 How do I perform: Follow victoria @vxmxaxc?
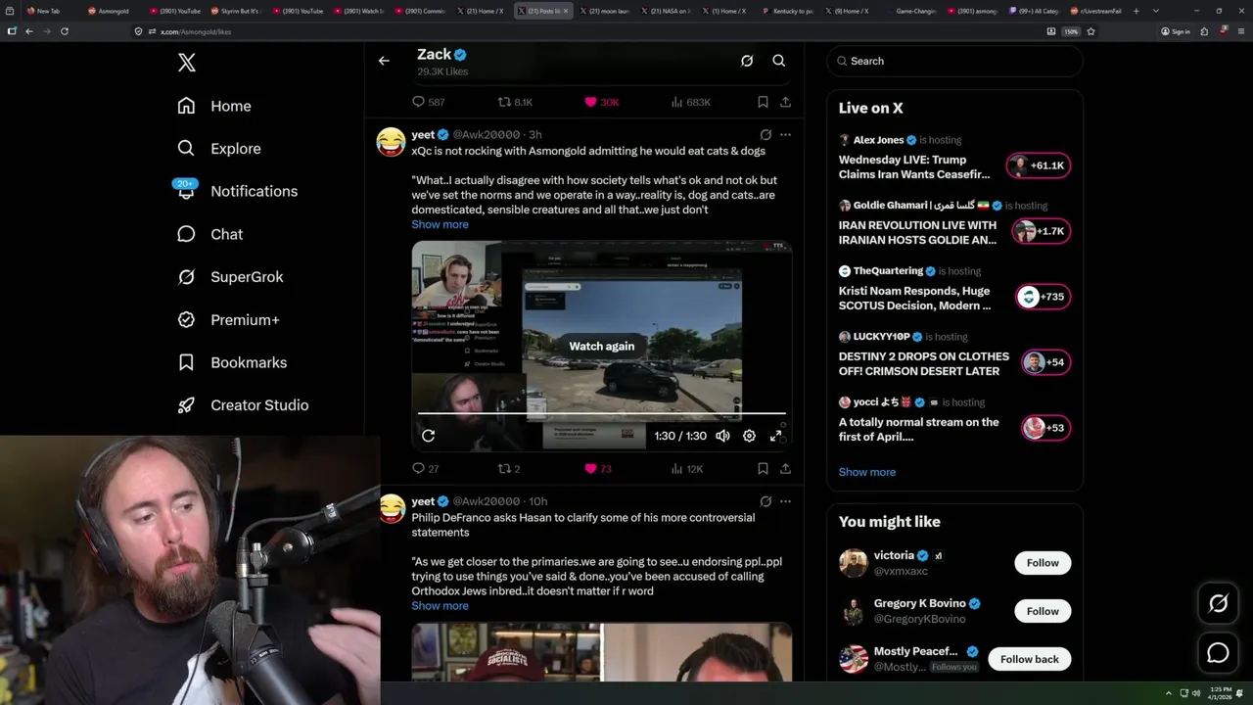click(1043, 563)
